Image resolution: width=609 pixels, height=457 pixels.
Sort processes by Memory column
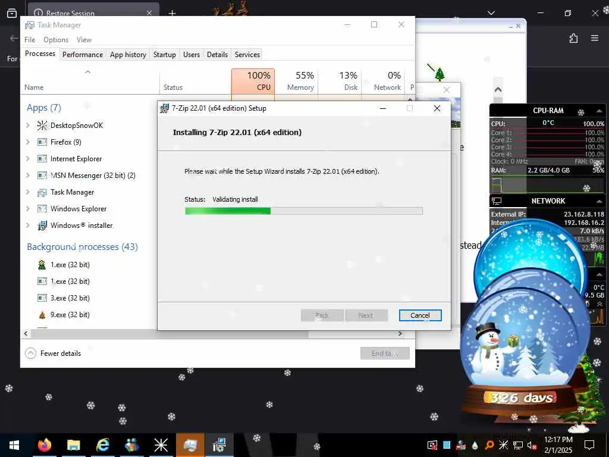tap(297, 81)
